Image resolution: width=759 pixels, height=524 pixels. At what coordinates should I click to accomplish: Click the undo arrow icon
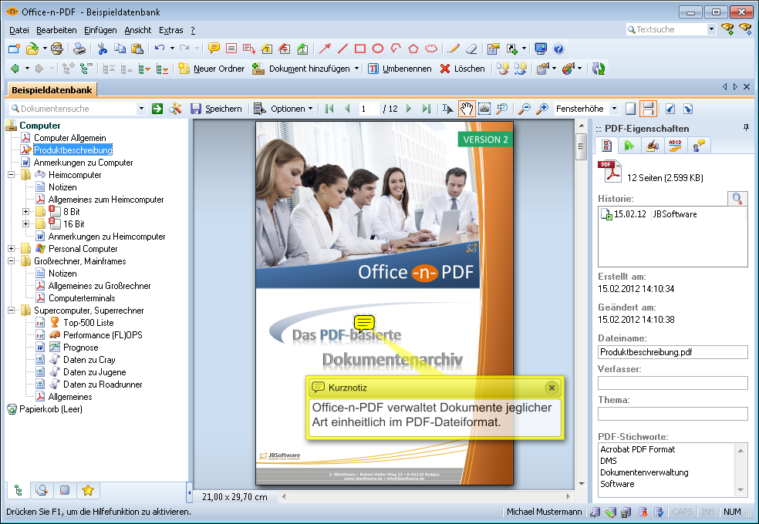[159, 49]
